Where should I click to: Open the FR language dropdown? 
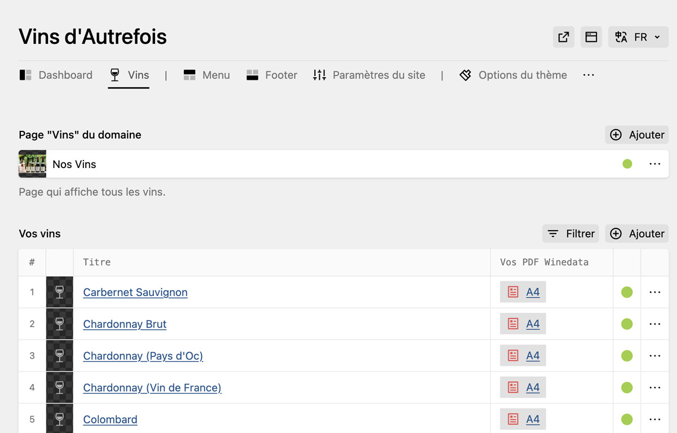[x=638, y=37]
